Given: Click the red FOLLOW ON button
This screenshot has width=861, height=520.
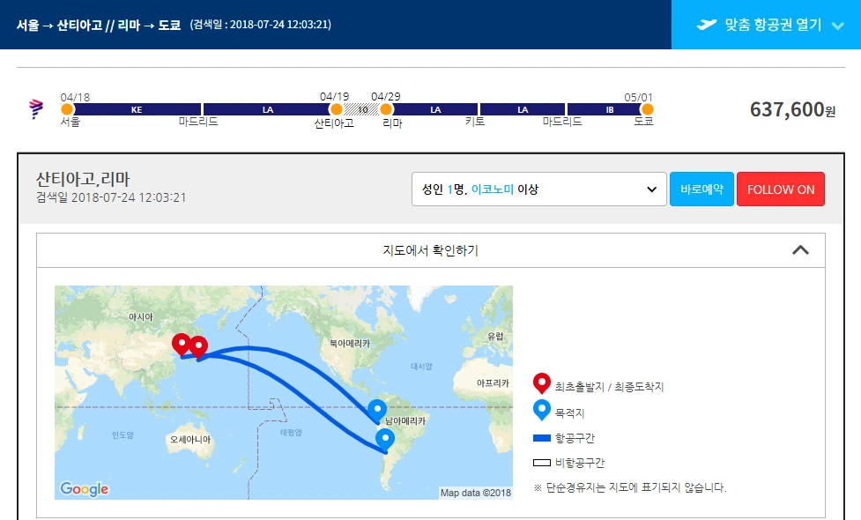Looking at the screenshot, I should click(781, 189).
